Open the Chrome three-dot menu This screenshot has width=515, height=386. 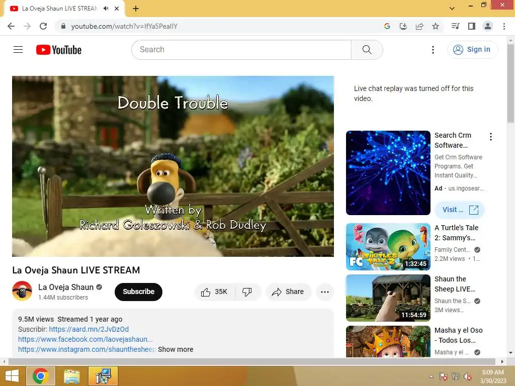point(504,26)
